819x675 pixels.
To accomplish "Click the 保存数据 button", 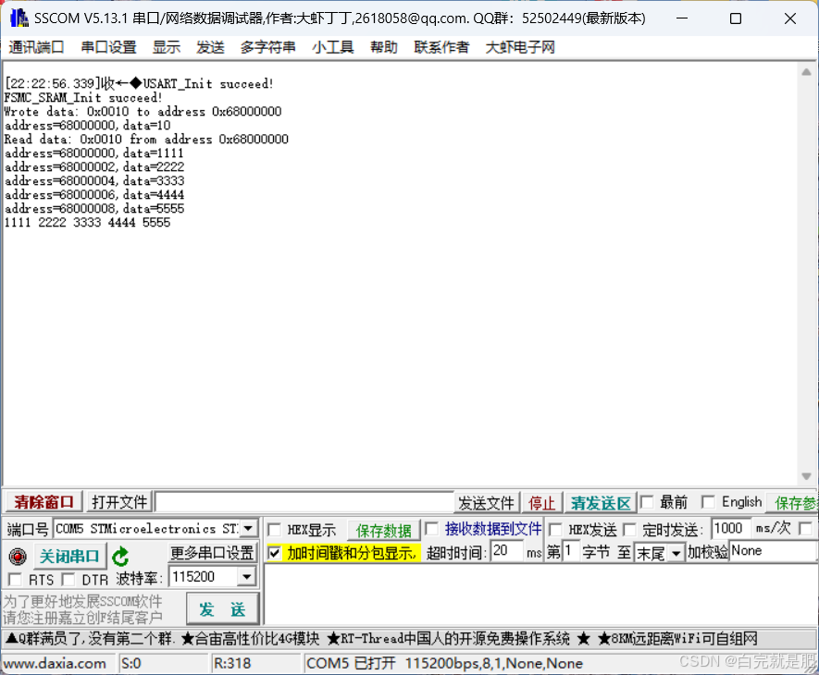I will [383, 531].
